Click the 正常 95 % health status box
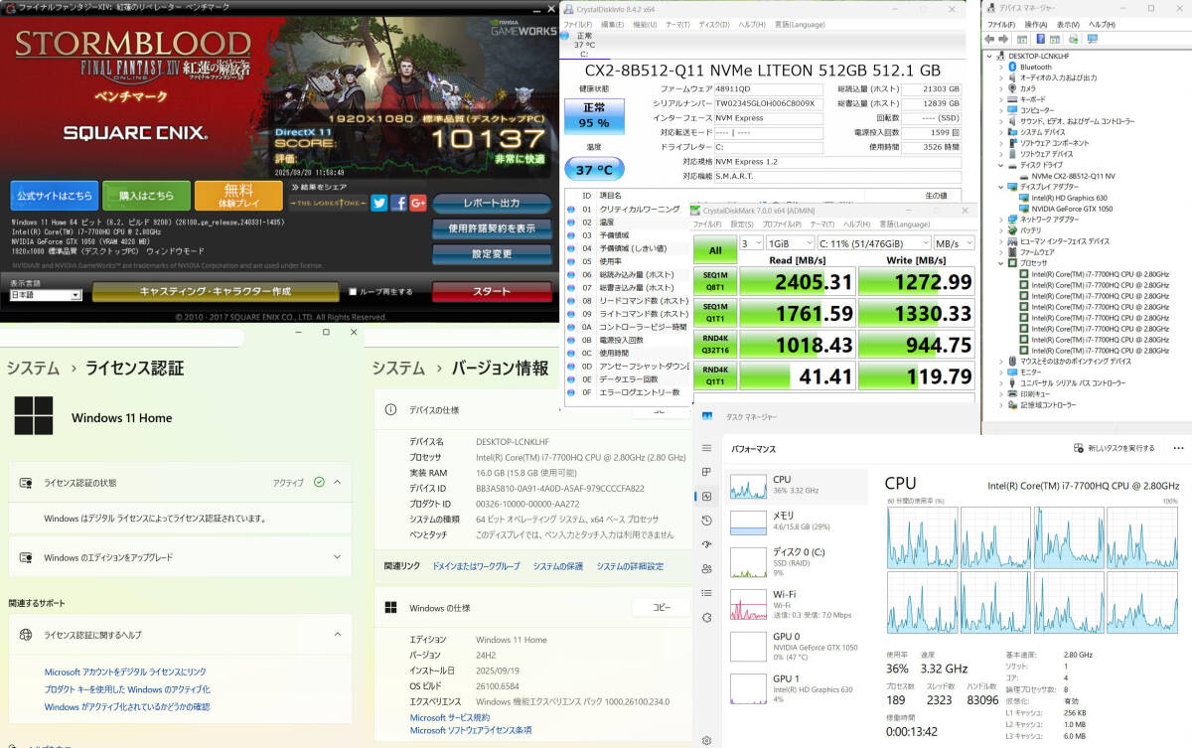The image size is (1192, 748). click(594, 115)
